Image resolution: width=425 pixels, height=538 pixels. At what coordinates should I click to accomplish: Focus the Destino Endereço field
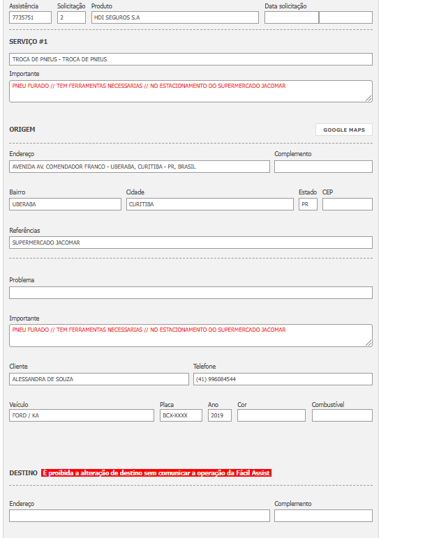(140, 516)
